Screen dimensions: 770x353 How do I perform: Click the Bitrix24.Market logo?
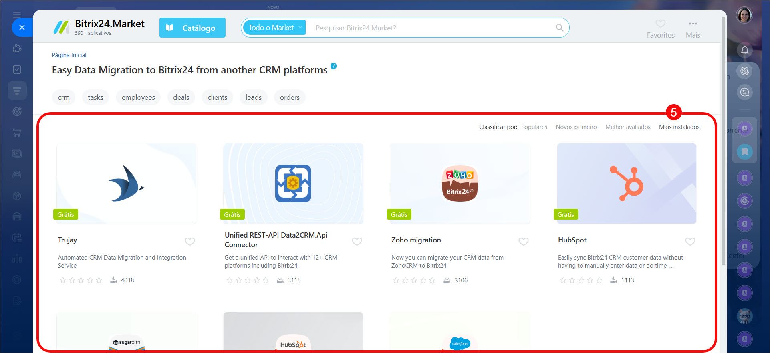click(99, 28)
